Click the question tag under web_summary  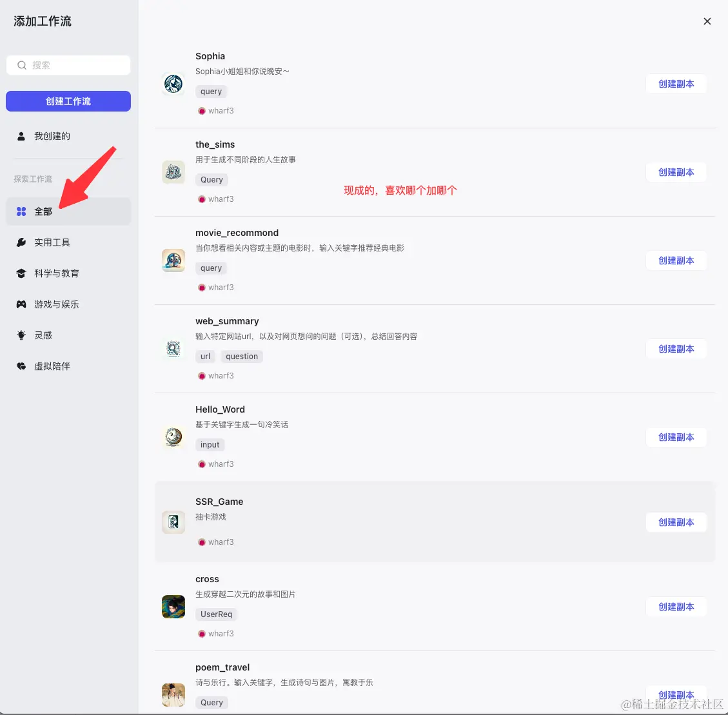click(242, 356)
